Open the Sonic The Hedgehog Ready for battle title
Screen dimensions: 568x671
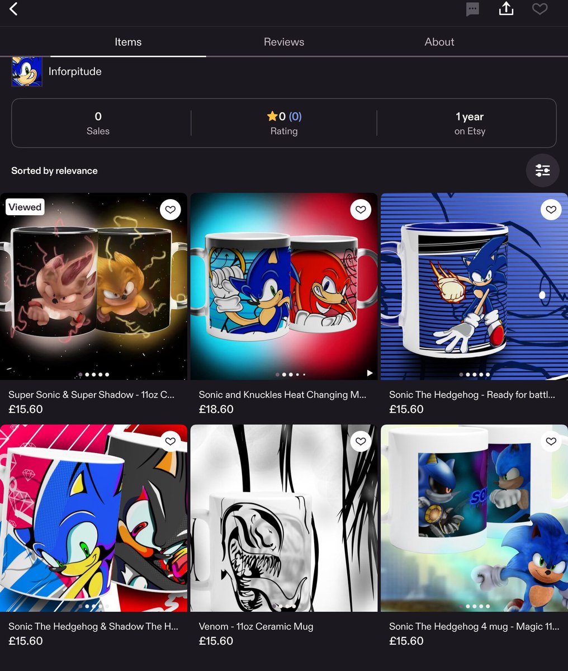coord(472,395)
